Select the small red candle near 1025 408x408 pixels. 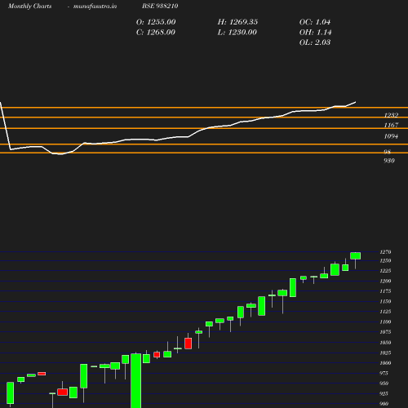(157, 355)
